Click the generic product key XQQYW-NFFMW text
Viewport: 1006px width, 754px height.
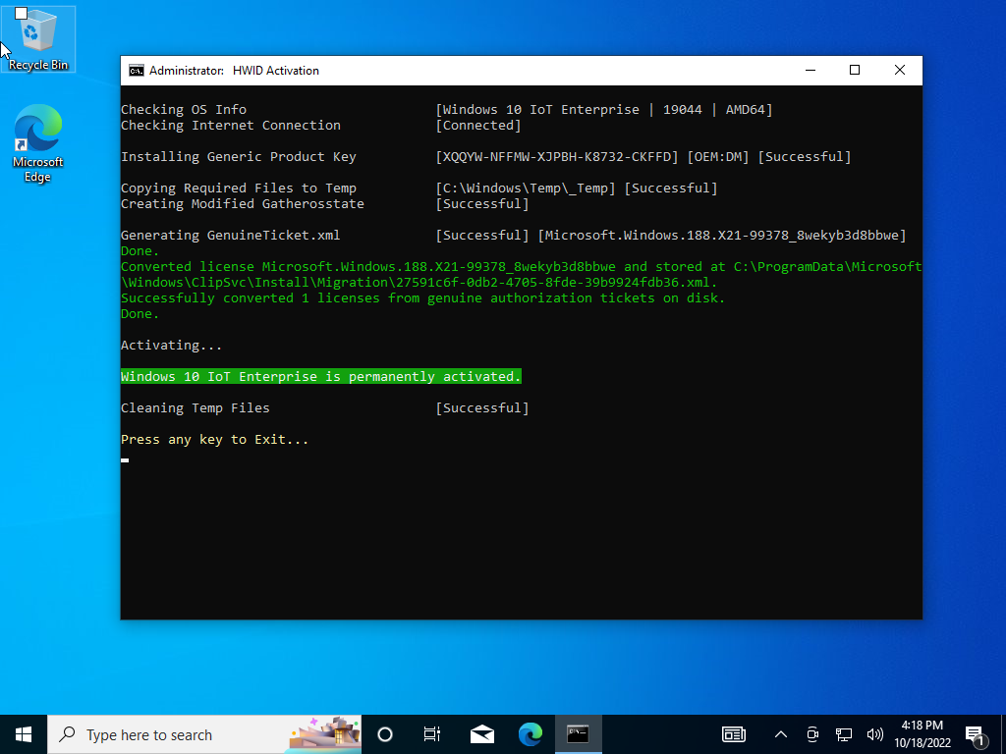pos(557,156)
